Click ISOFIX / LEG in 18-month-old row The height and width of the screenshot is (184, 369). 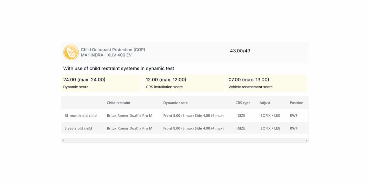pyautogui.click(x=270, y=116)
